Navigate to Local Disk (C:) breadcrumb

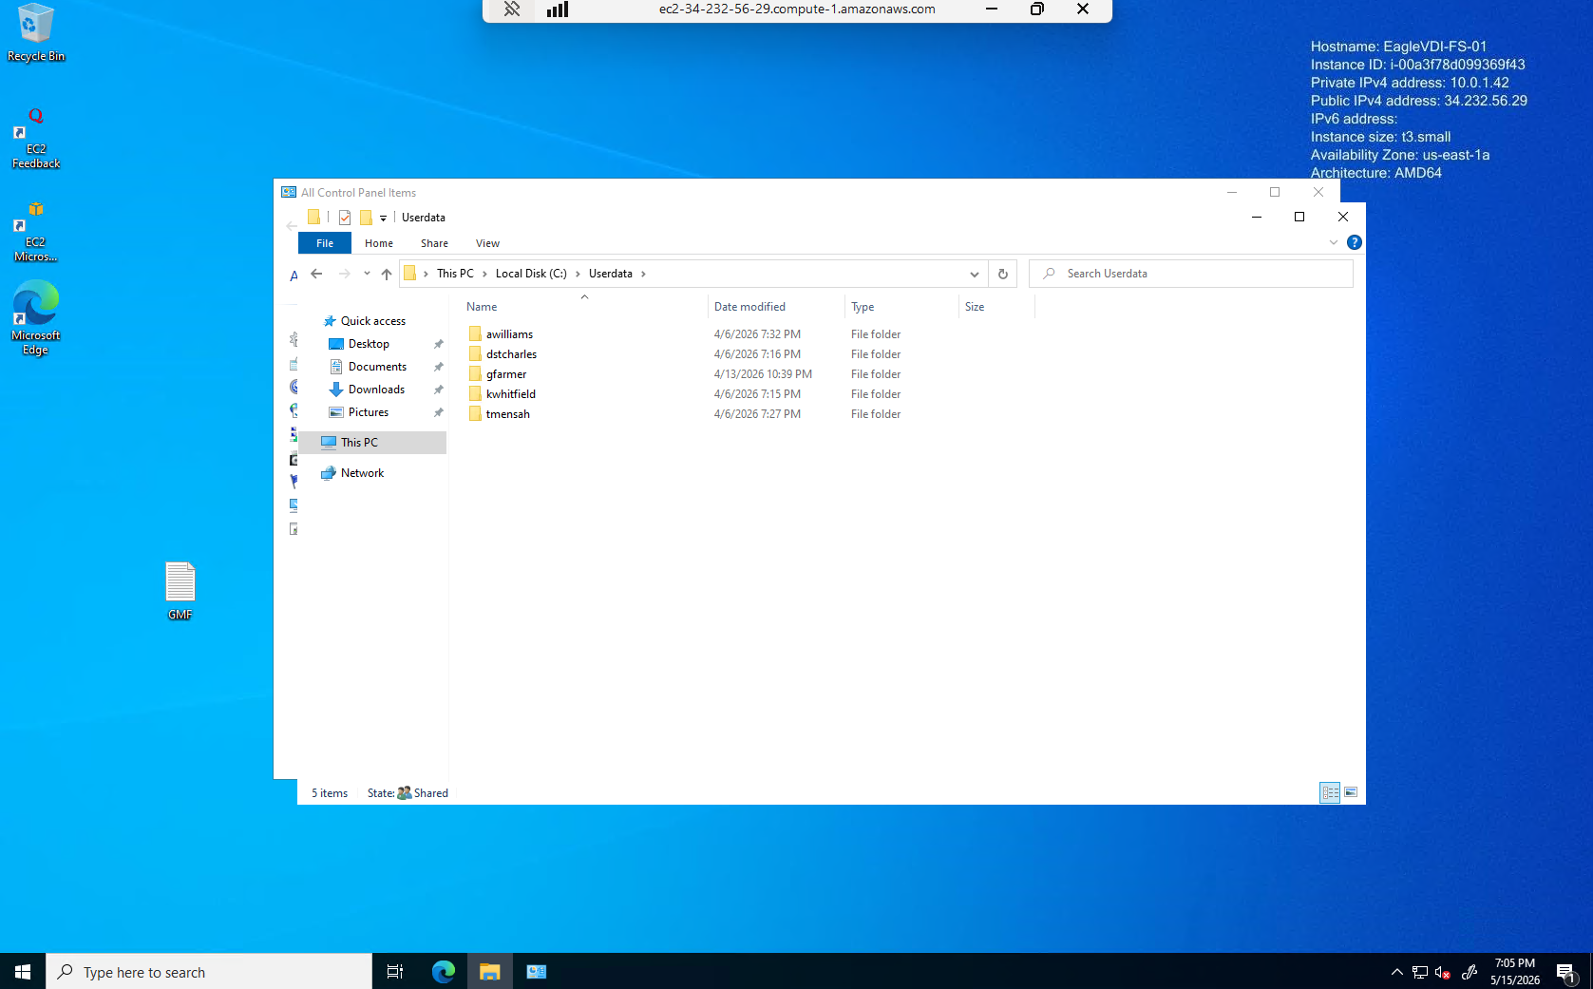pos(531,274)
